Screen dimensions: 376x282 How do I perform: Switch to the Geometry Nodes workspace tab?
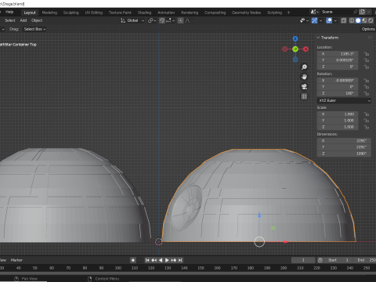pos(246,13)
